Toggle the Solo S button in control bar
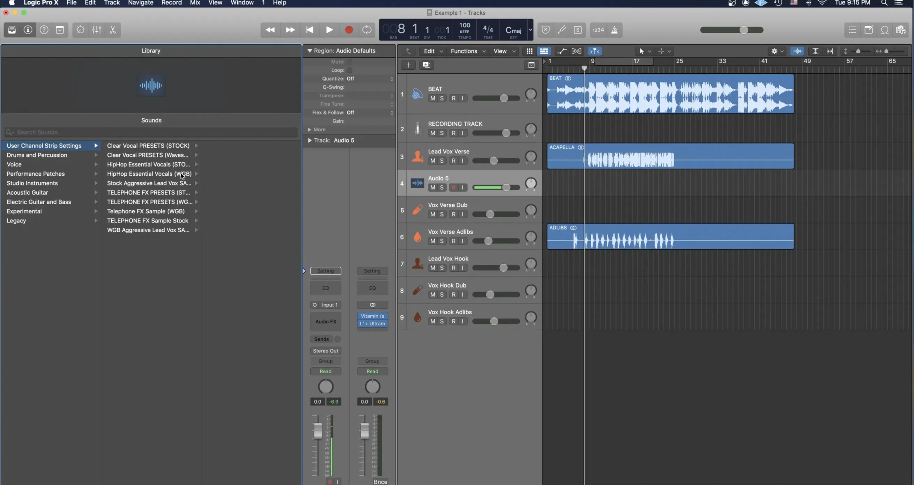914x485 pixels. (x=578, y=30)
